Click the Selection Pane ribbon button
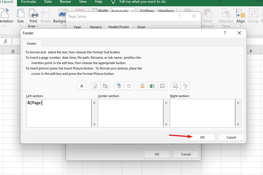The width and height of the screenshot is (263, 175). pos(226,18)
